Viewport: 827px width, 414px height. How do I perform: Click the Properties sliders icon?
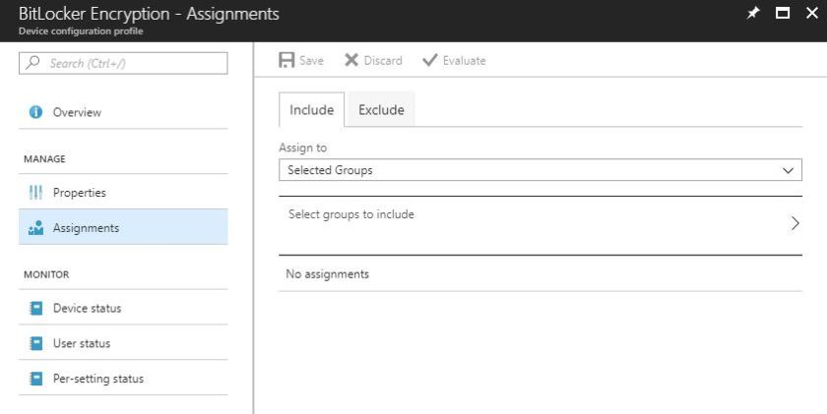(35, 193)
